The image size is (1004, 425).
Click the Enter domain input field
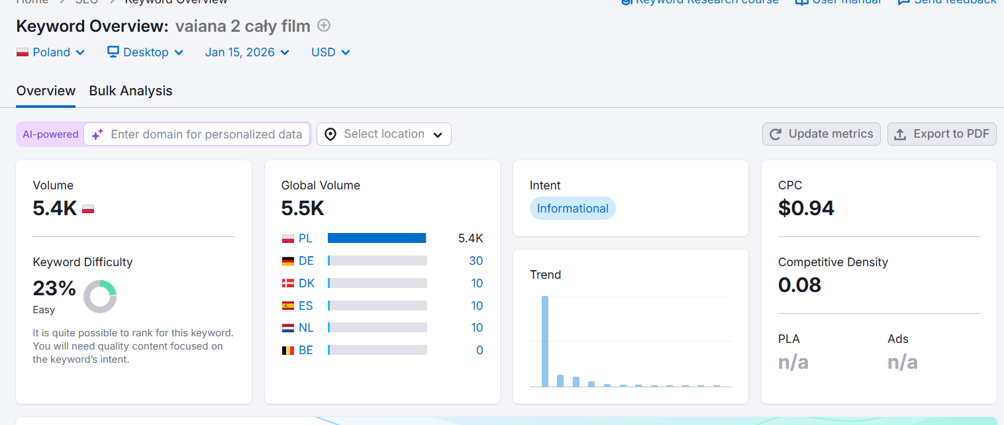tap(206, 134)
